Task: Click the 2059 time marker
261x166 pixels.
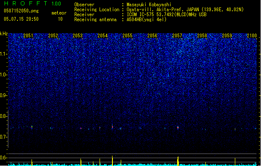Action: point(227,36)
